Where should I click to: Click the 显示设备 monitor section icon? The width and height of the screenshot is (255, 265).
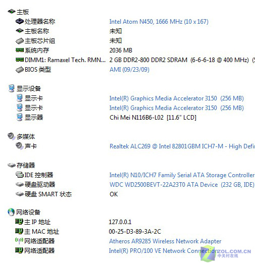tap(12, 88)
